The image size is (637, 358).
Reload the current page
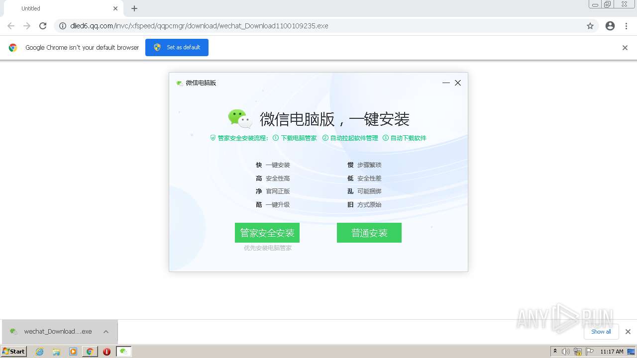[43, 26]
